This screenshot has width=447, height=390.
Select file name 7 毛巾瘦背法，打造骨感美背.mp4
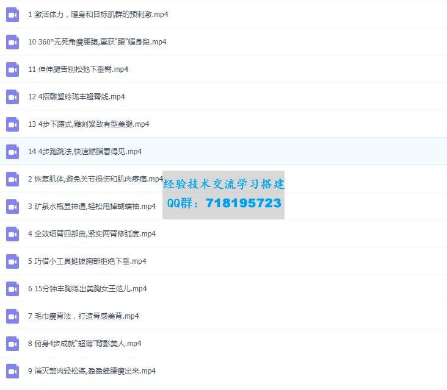point(84,316)
